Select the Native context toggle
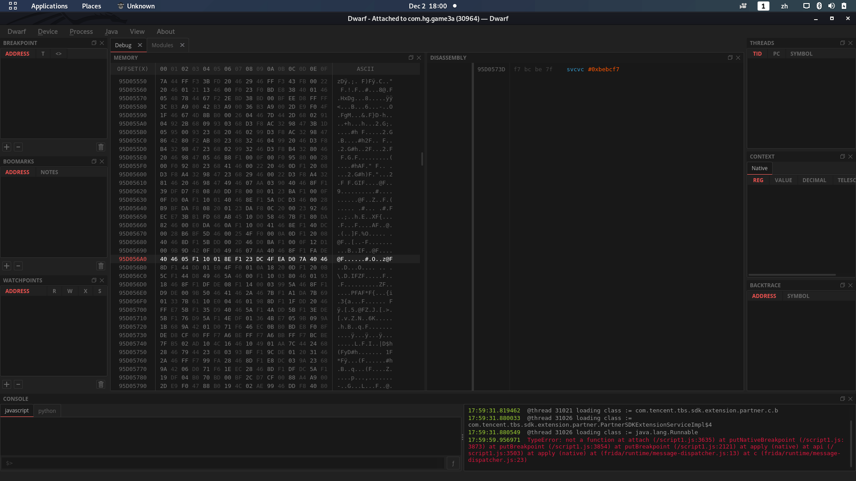856x481 pixels. (759, 168)
